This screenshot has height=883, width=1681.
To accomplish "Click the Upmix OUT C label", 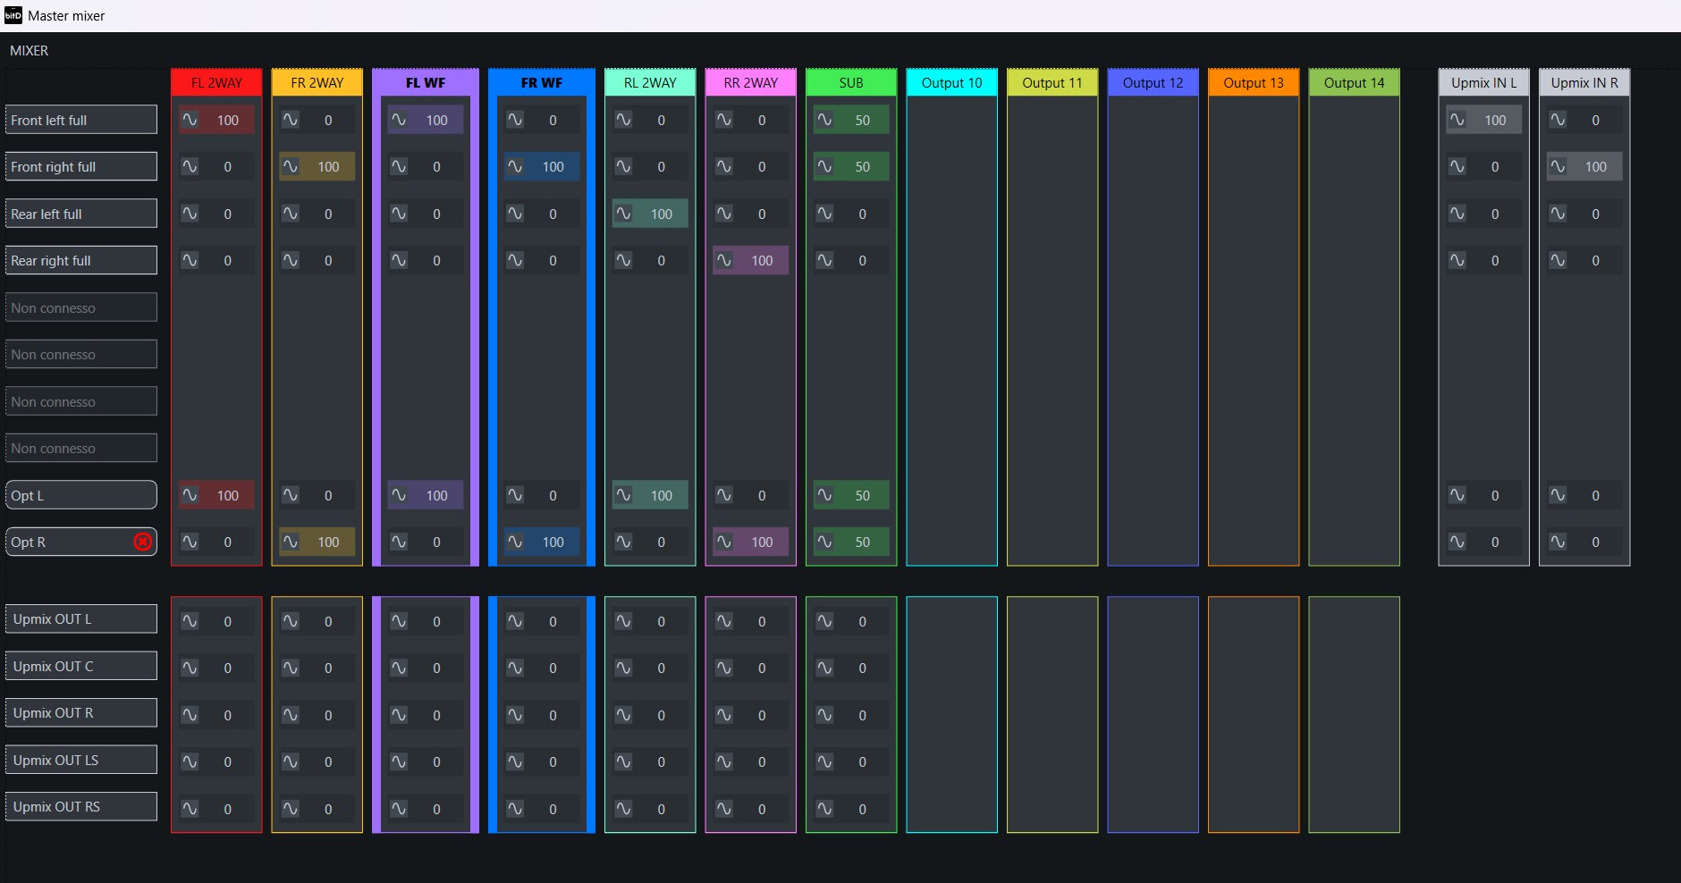I will (81, 666).
